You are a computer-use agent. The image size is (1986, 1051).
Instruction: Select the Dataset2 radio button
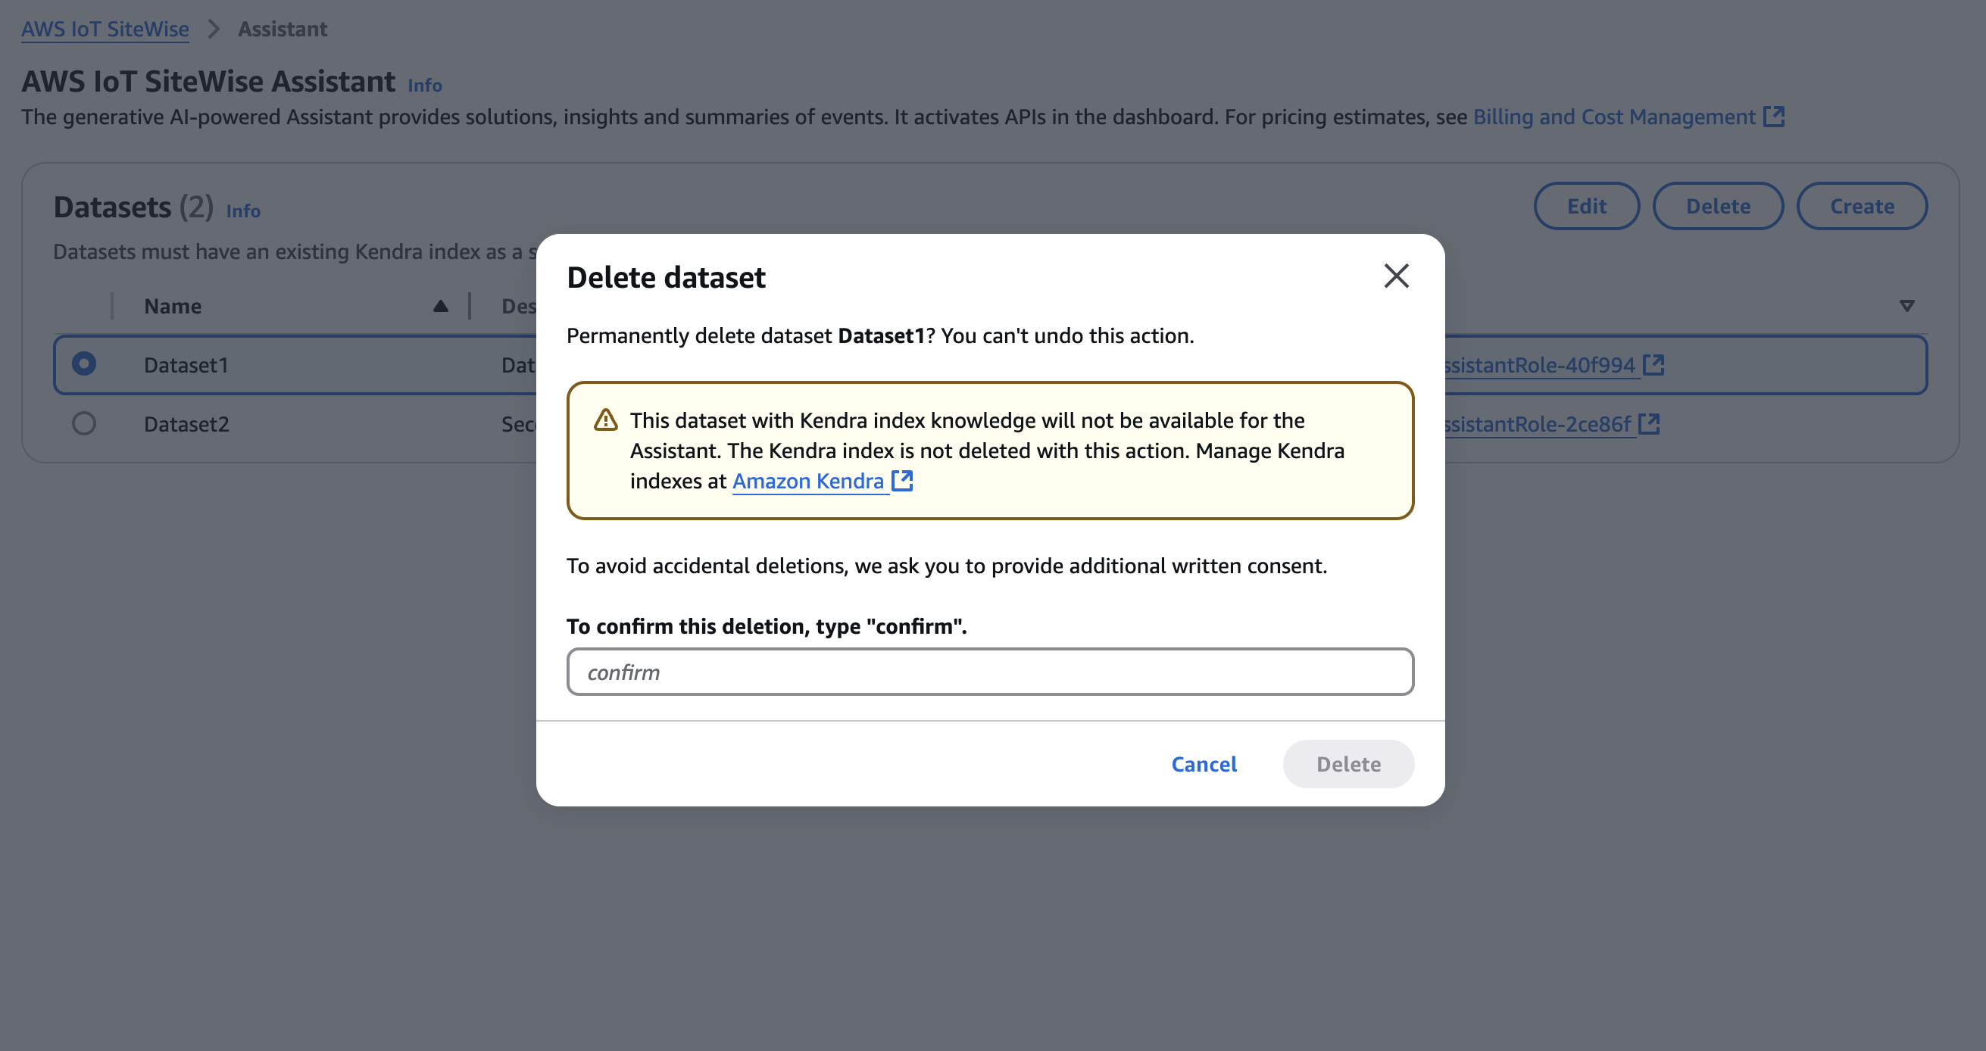point(84,423)
